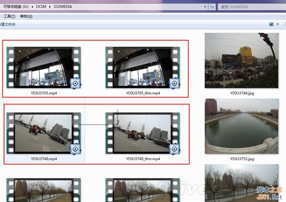The height and width of the screenshot is (202, 286).
Task: Click the 新建文件夹 toolbar button
Action: click(x=8, y=24)
